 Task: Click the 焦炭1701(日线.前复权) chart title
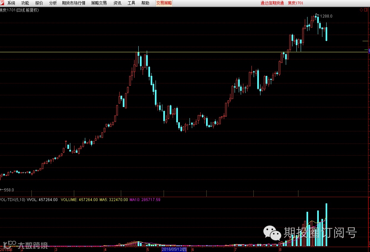(19, 10)
